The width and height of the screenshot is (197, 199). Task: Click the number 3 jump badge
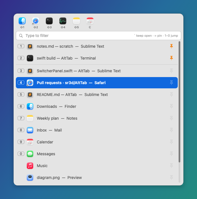pos(21,71)
